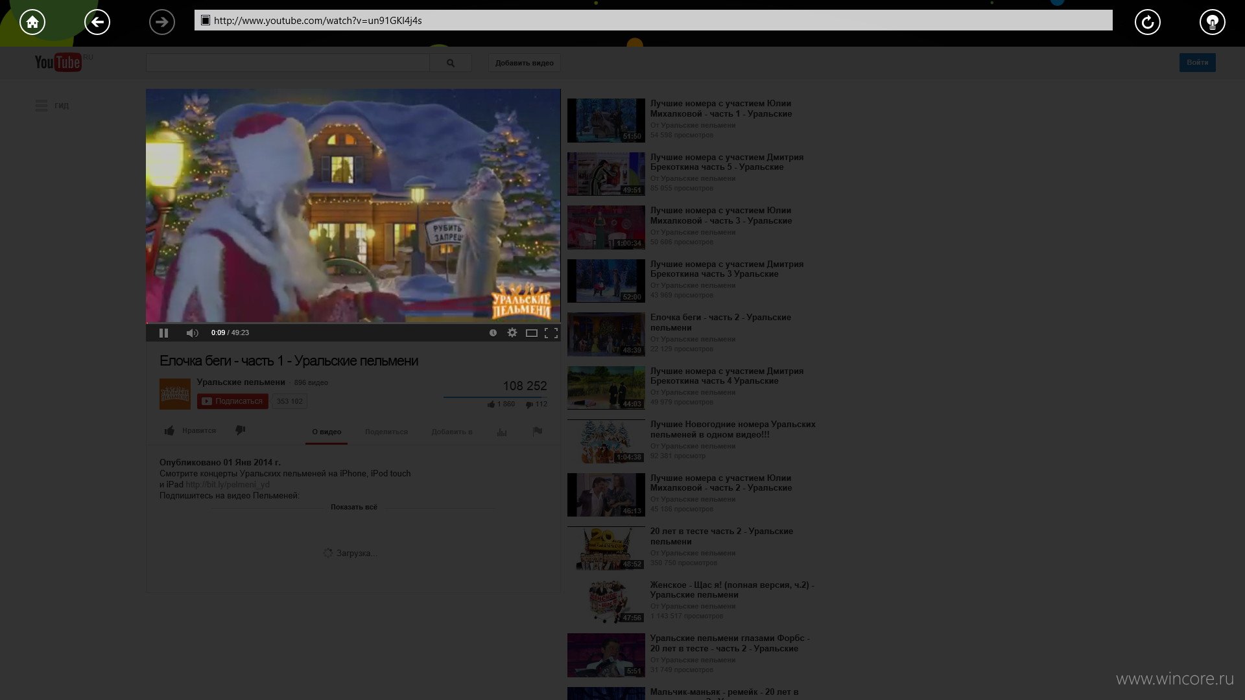Click the video progress bar
Screen dimensions: 1245x700
point(353,322)
